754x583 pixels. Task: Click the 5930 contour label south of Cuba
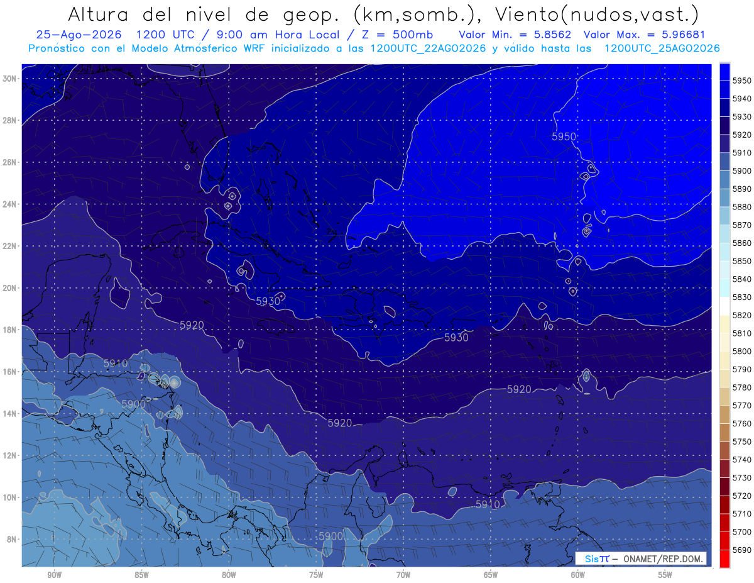pyautogui.click(x=268, y=301)
